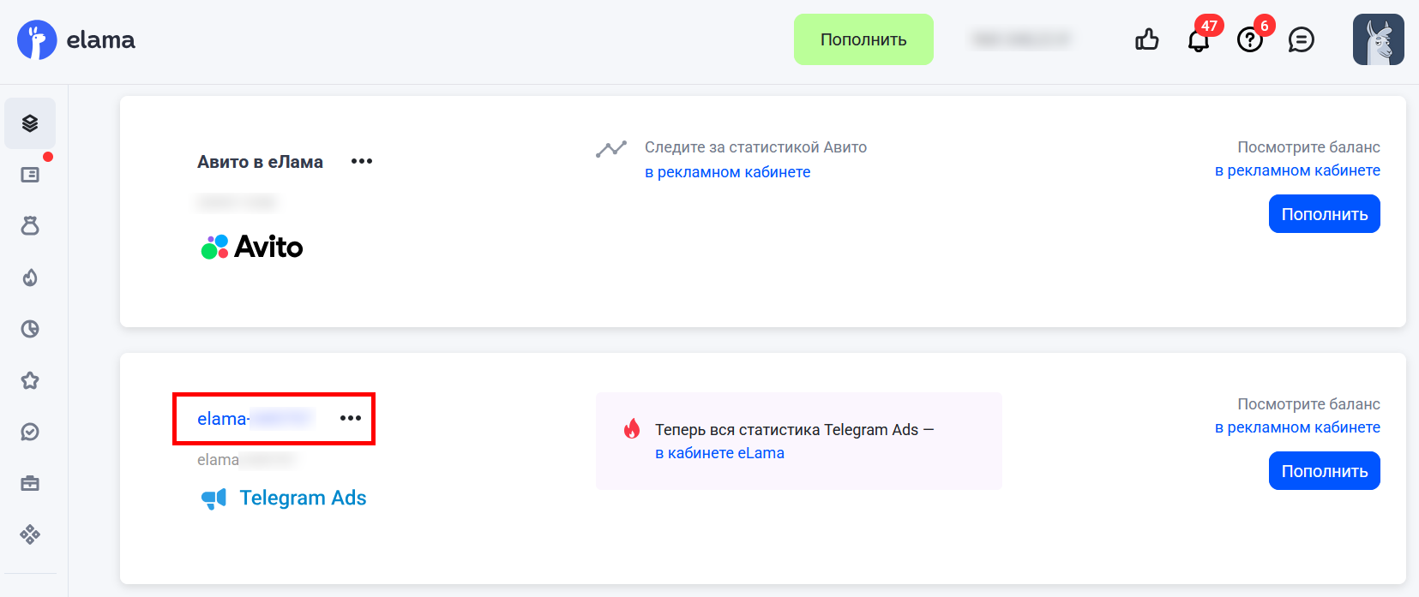The image size is (1419, 597).
Task: Click the star icon in sidebar
Action: click(30, 380)
